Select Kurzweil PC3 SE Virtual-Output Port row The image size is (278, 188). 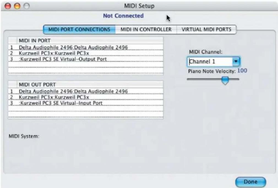pos(86,59)
